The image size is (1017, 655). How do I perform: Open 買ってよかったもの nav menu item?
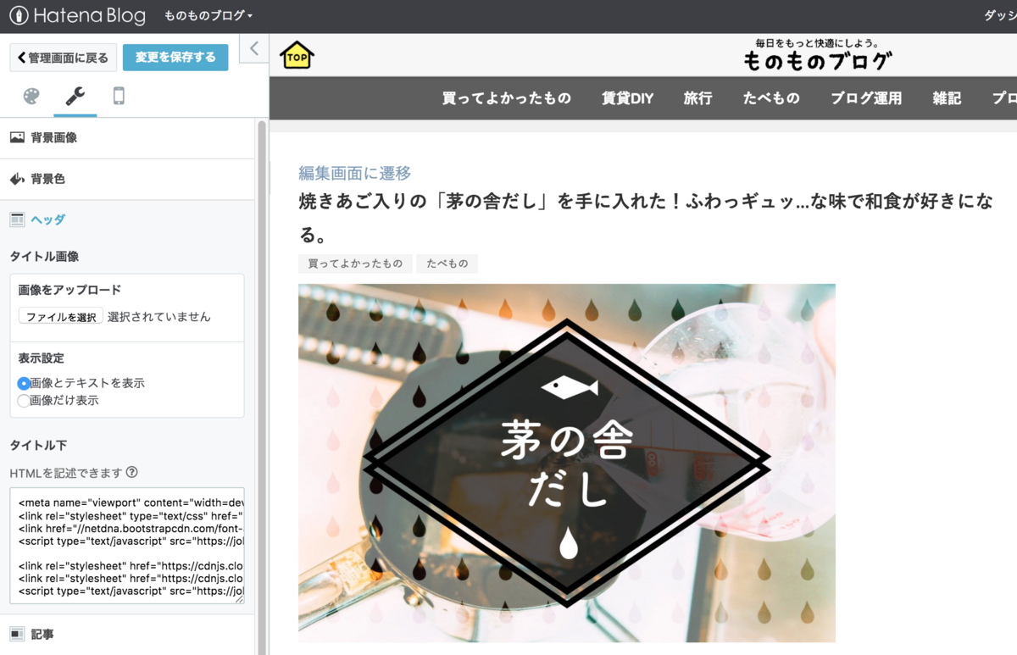[507, 98]
